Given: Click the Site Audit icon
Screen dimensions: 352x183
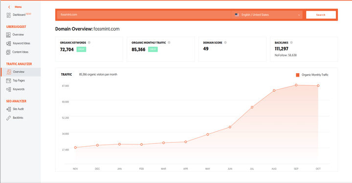Looking at the screenshot, I should 8,109.
